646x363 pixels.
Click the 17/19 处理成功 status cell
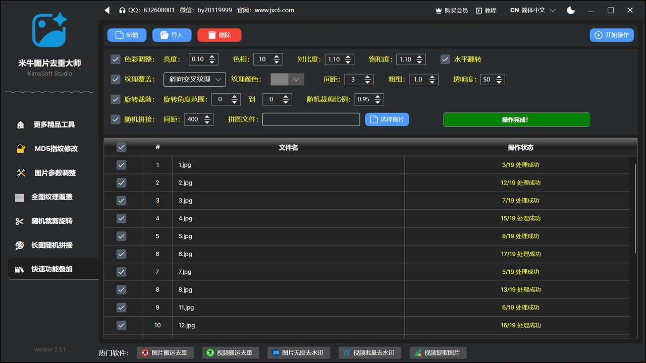pos(520,254)
